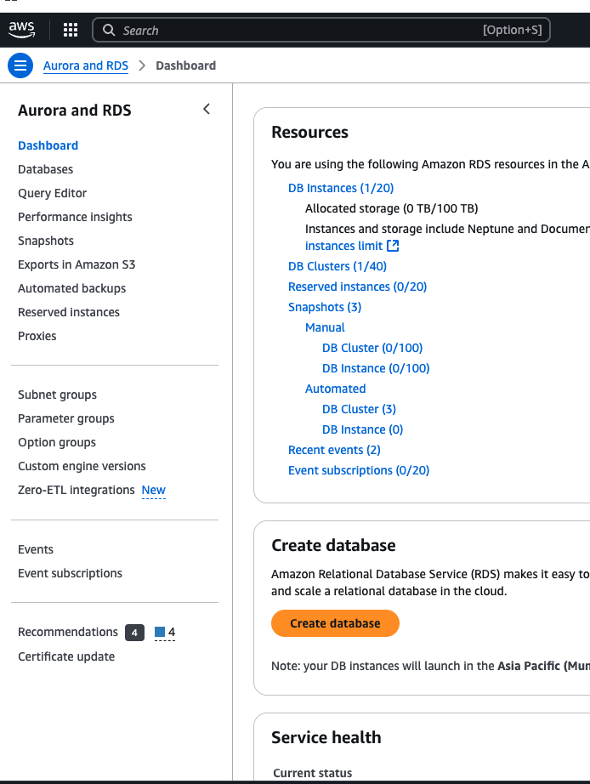The image size is (590, 784).
Task: Click the search magnifier icon
Action: pyautogui.click(x=109, y=31)
